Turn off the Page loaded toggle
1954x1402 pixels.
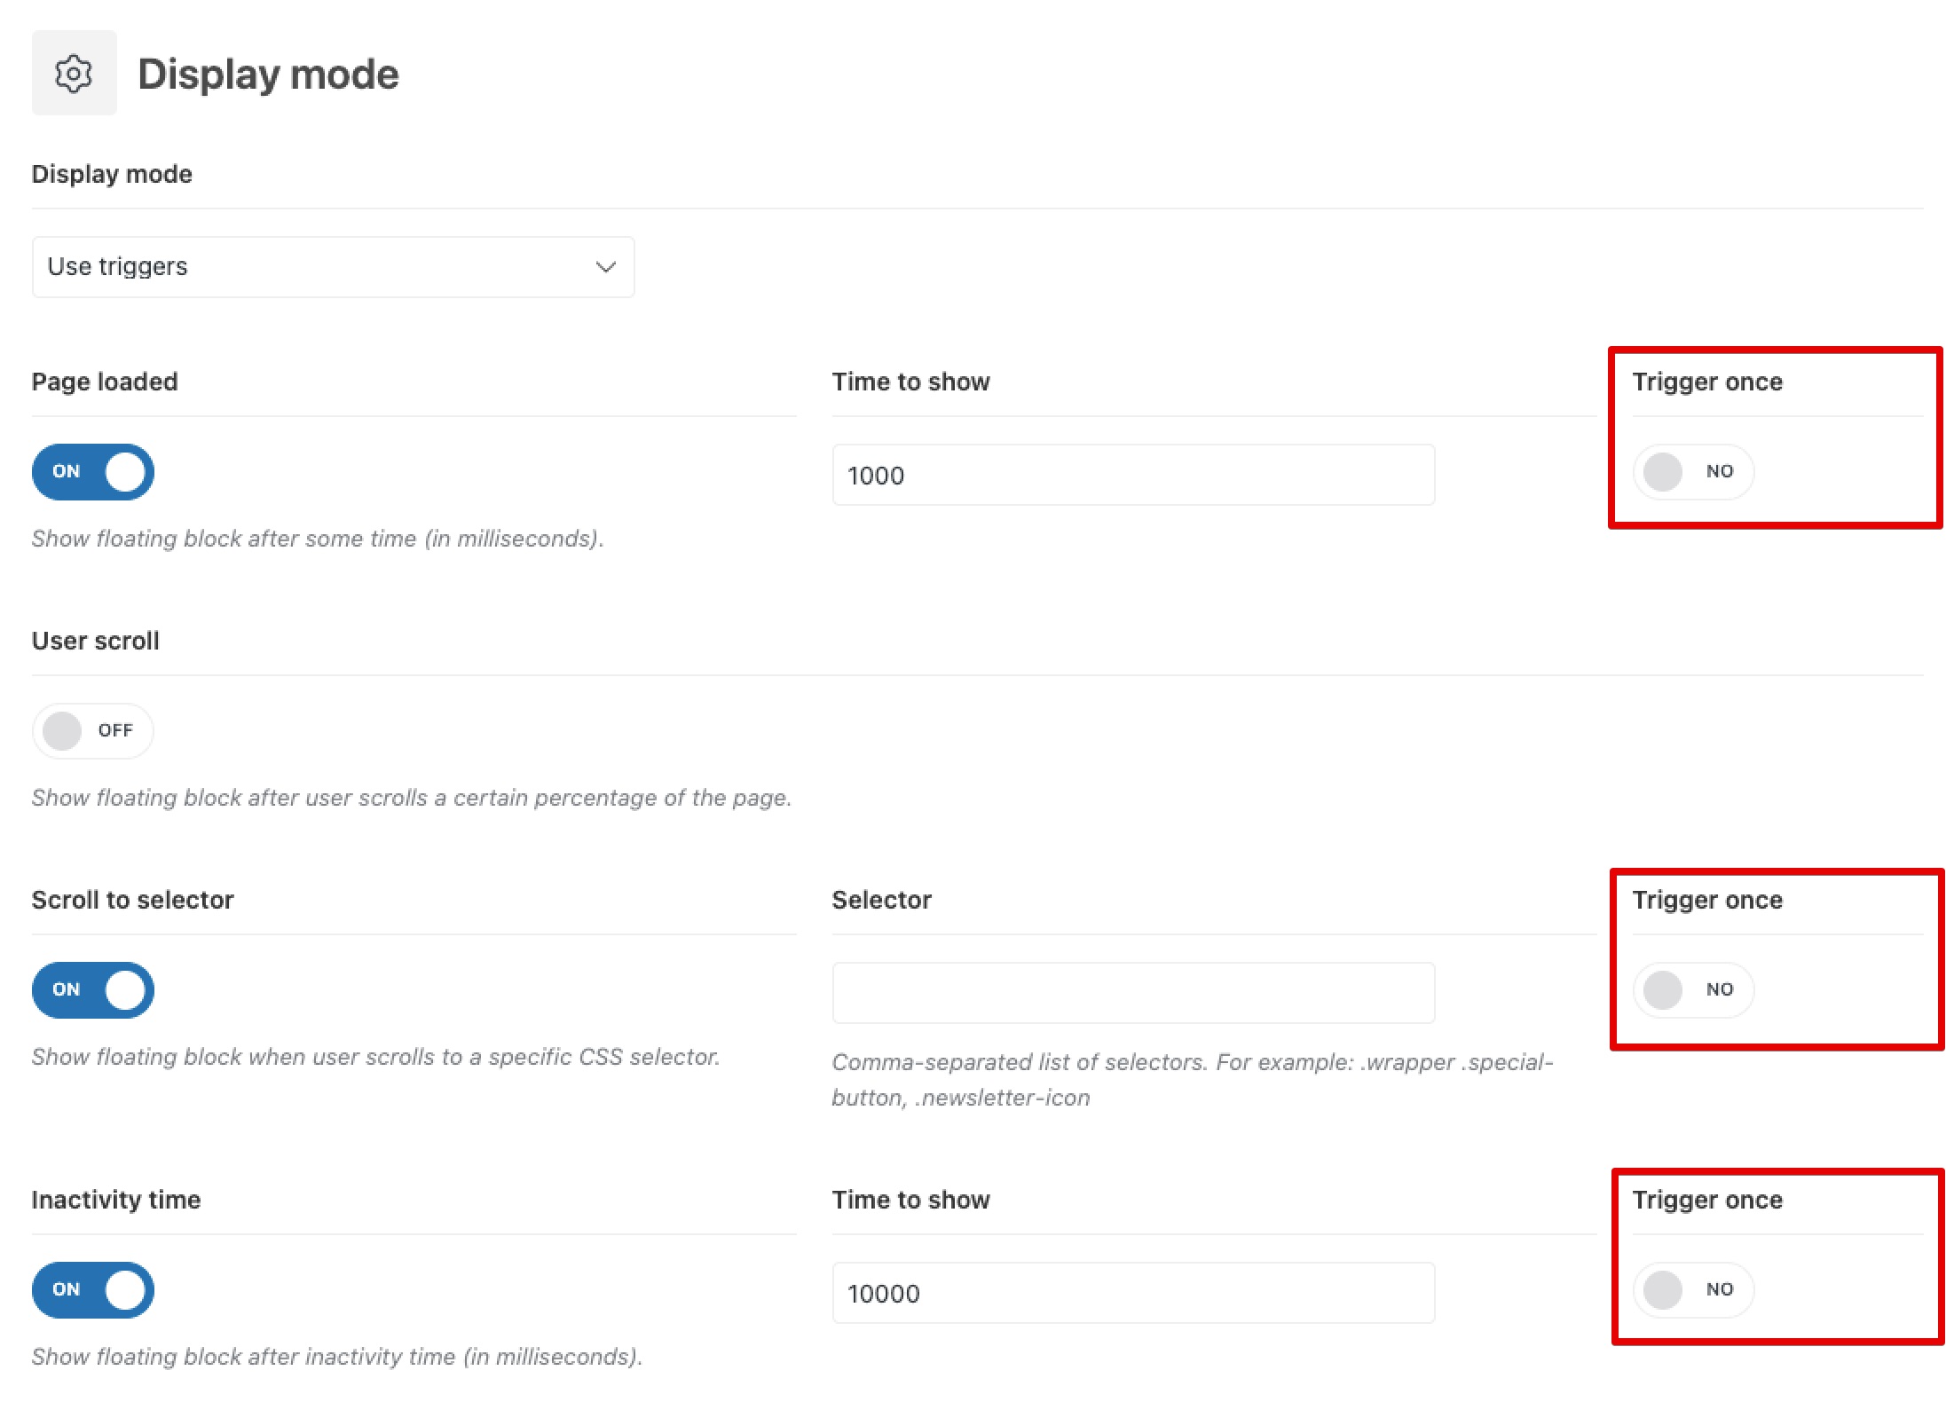point(93,472)
